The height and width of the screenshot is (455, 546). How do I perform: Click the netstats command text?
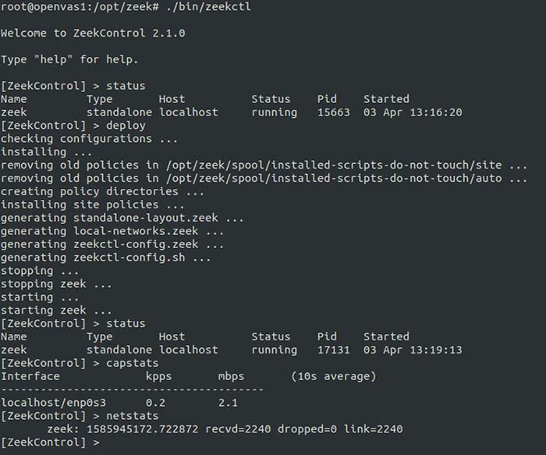pyautogui.click(x=133, y=416)
